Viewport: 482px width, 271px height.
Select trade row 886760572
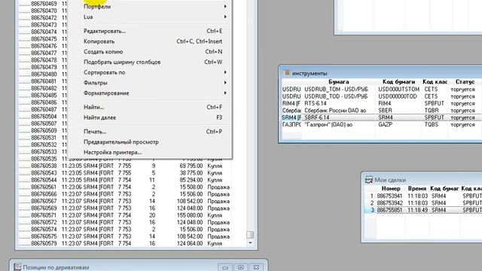click(124, 223)
